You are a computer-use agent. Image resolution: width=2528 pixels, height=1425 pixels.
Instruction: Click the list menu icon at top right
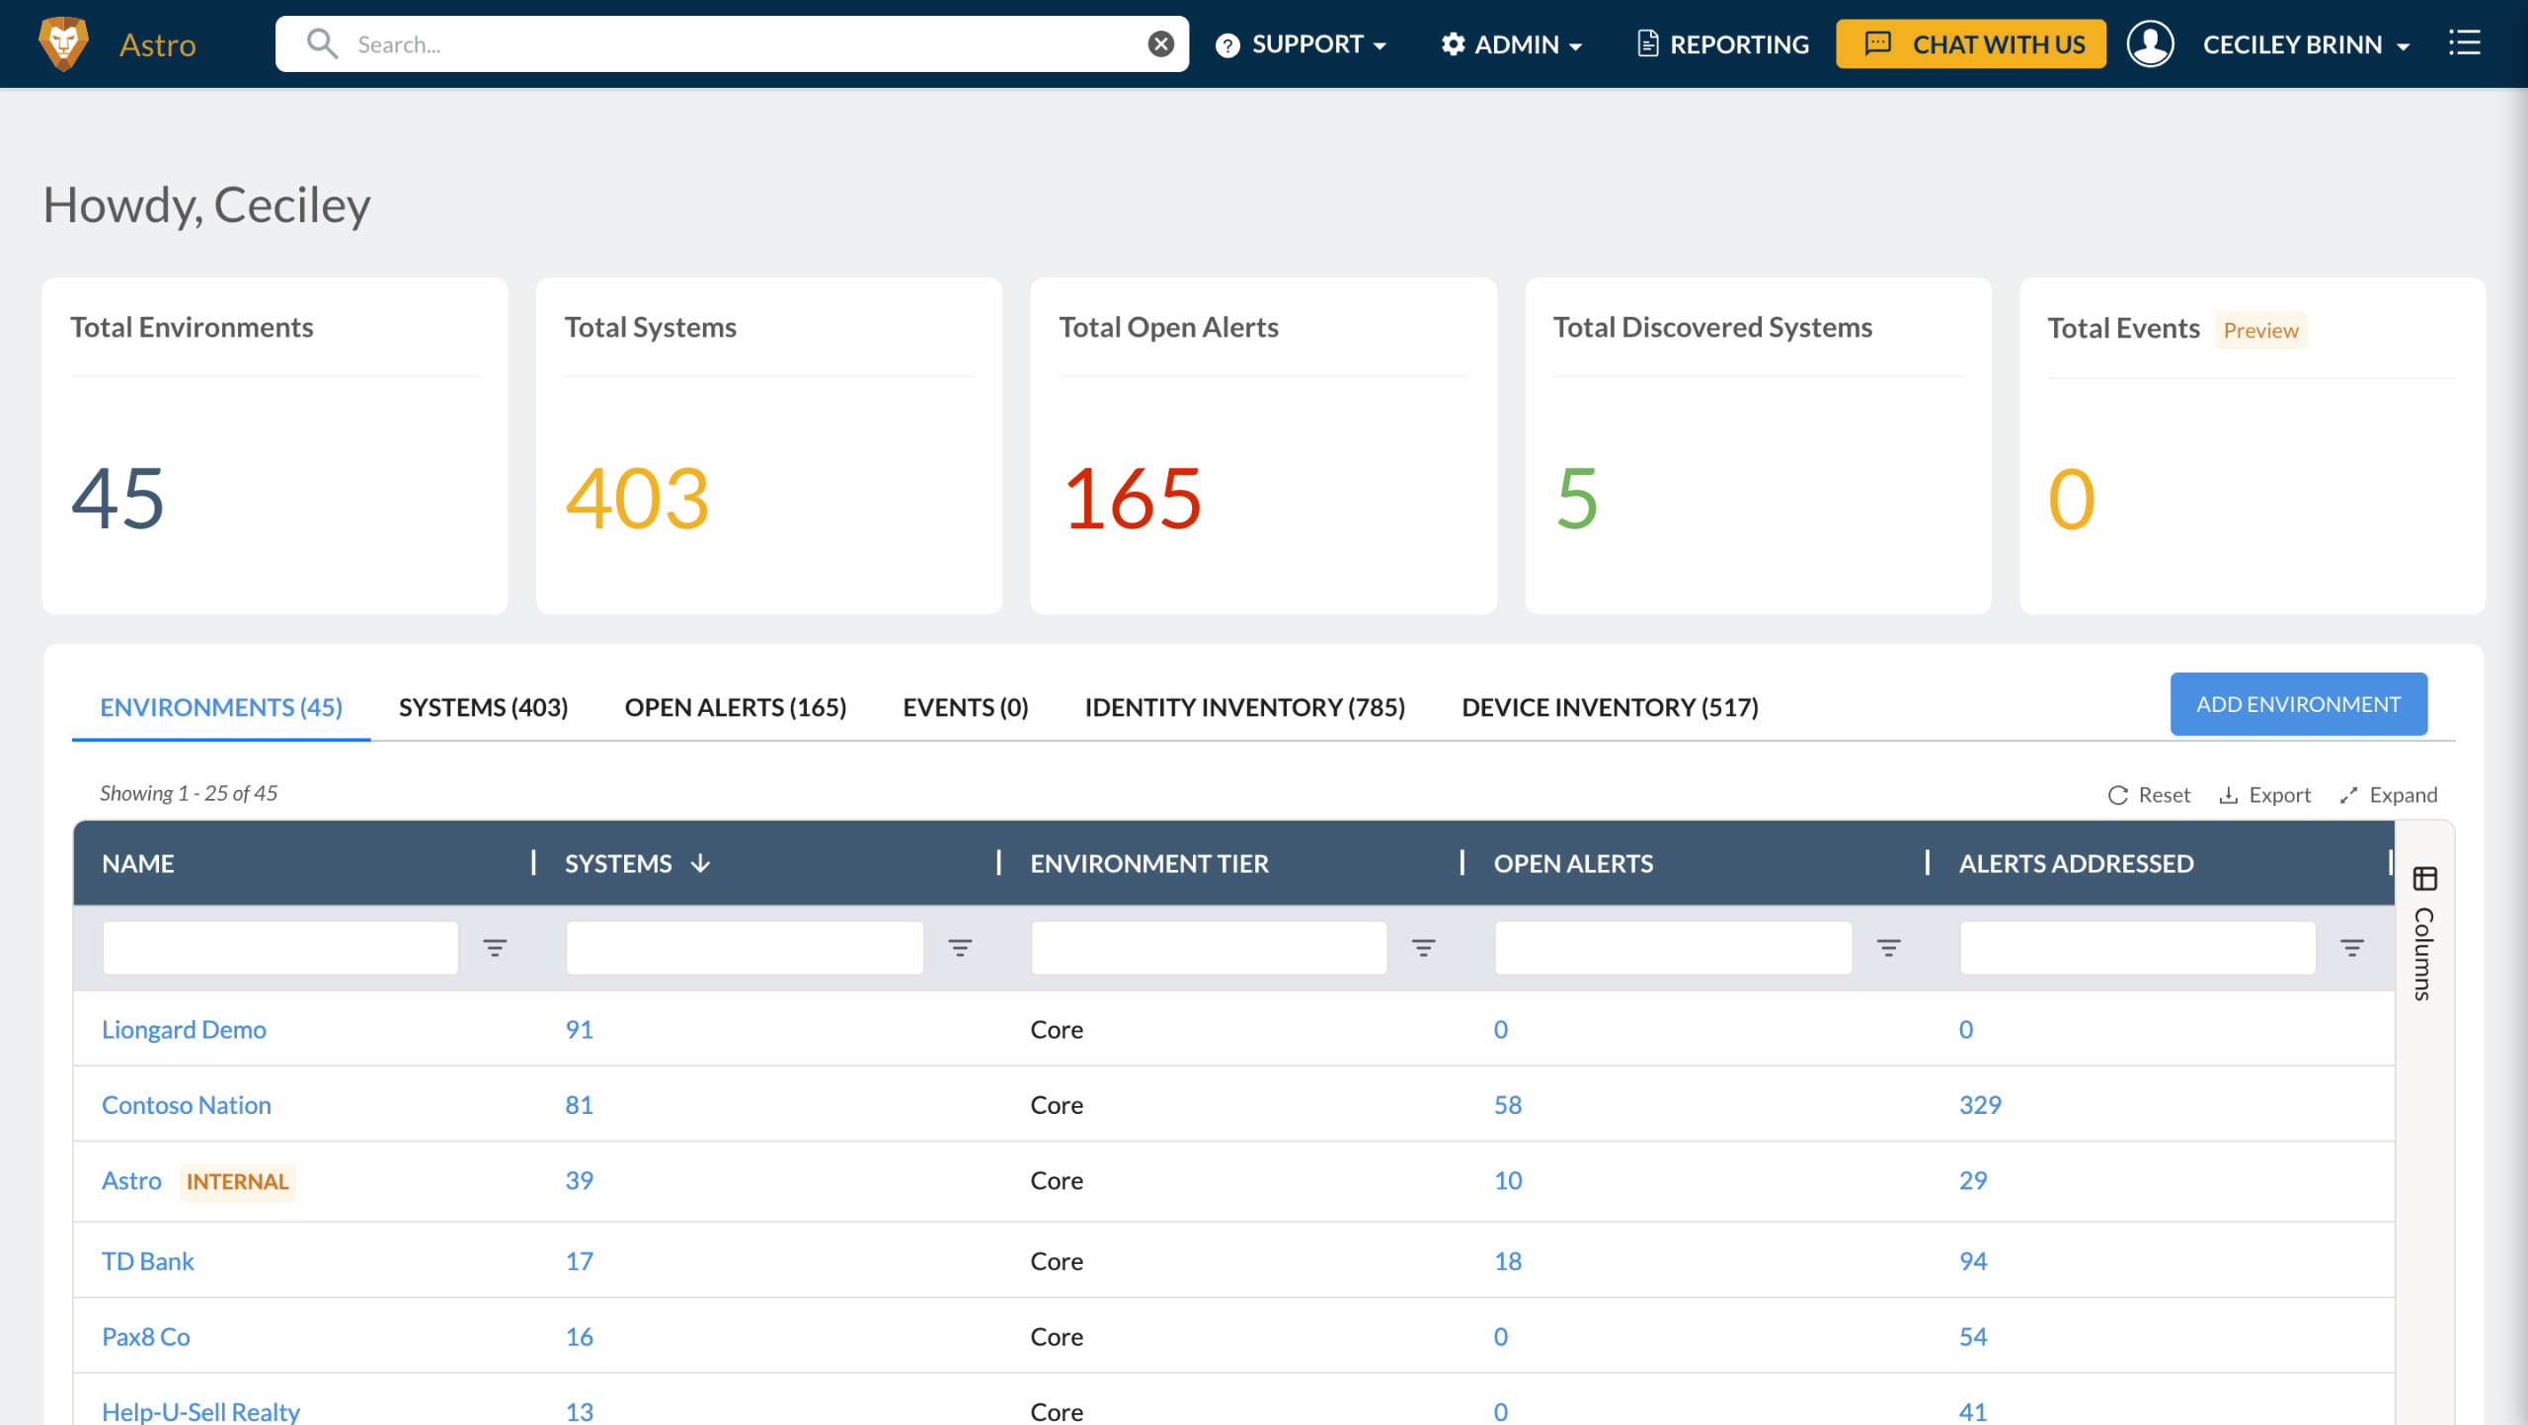click(x=2464, y=43)
